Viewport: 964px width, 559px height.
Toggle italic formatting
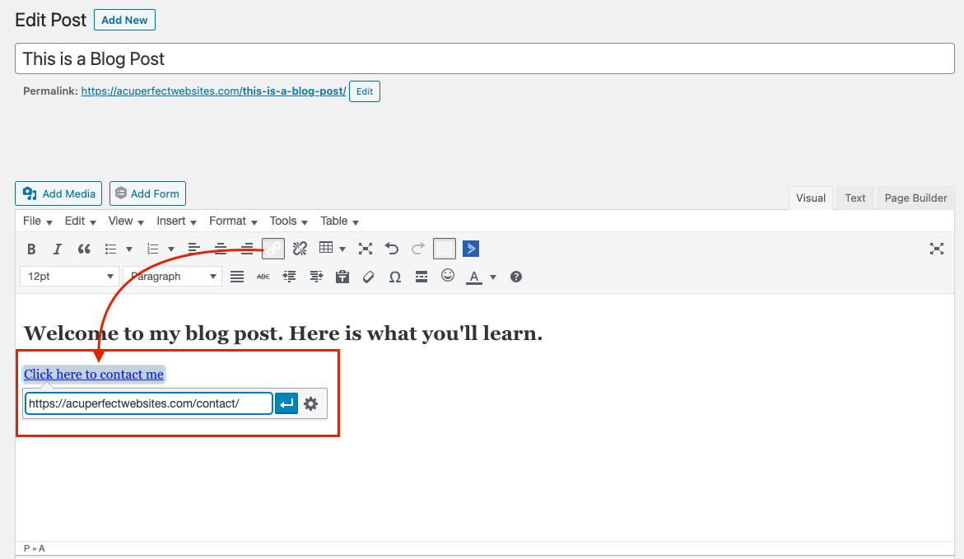pyautogui.click(x=55, y=248)
